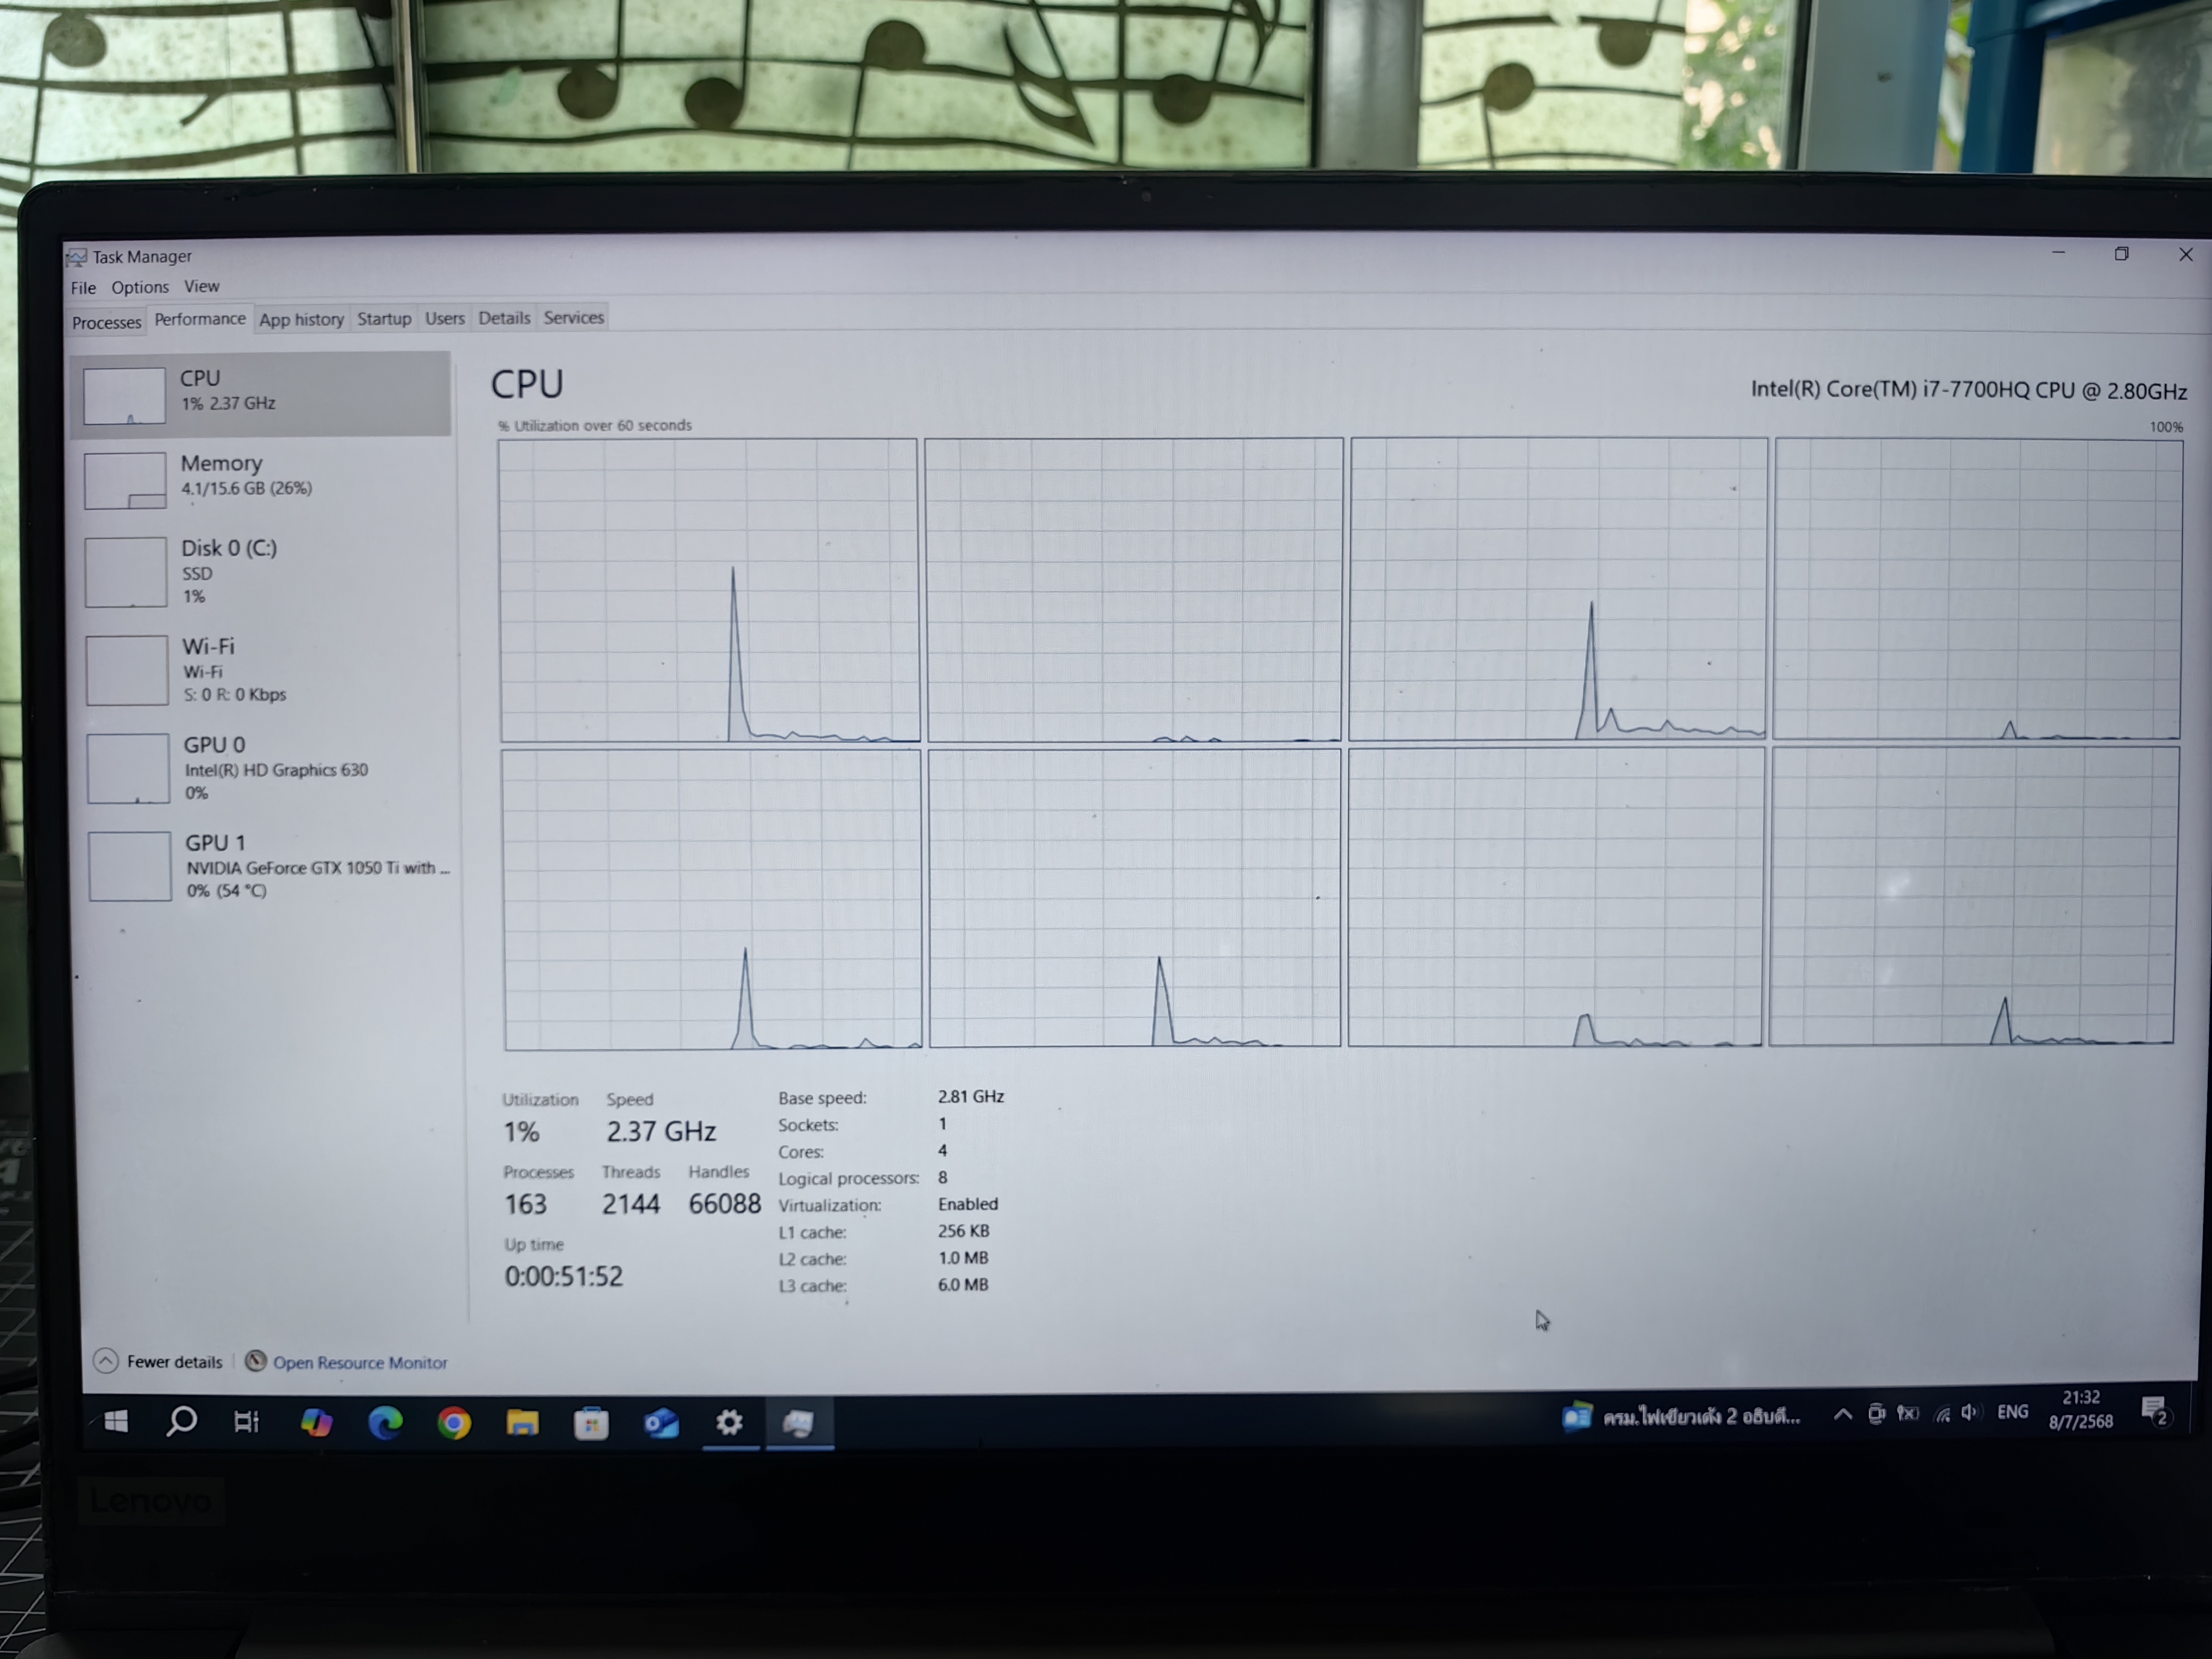Open the Options menu
This screenshot has height=1659, width=2212.
pyautogui.click(x=140, y=287)
